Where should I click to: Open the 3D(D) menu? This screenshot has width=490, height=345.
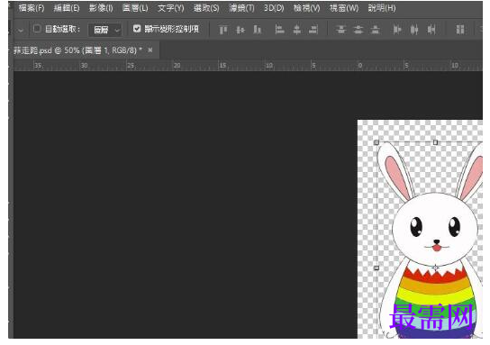[x=274, y=8]
